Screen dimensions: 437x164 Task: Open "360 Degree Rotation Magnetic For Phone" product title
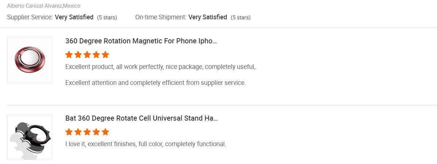141,41
